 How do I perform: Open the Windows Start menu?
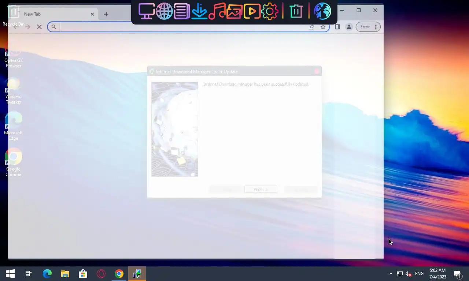(10, 273)
